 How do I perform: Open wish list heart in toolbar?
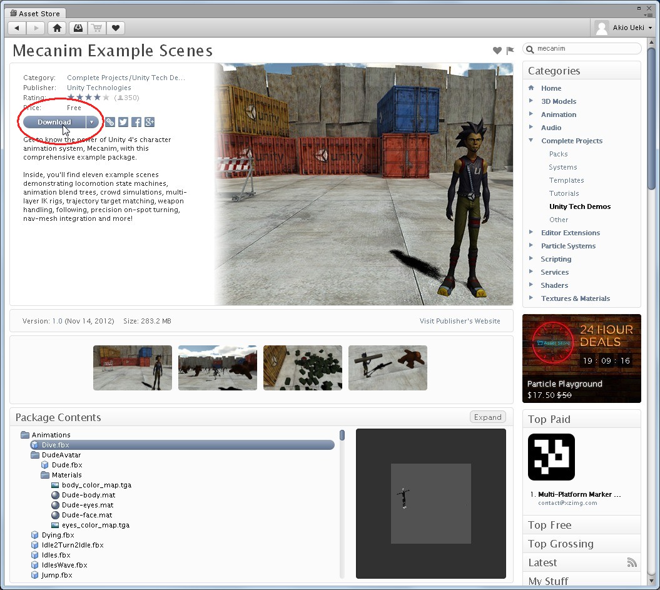pos(116,28)
